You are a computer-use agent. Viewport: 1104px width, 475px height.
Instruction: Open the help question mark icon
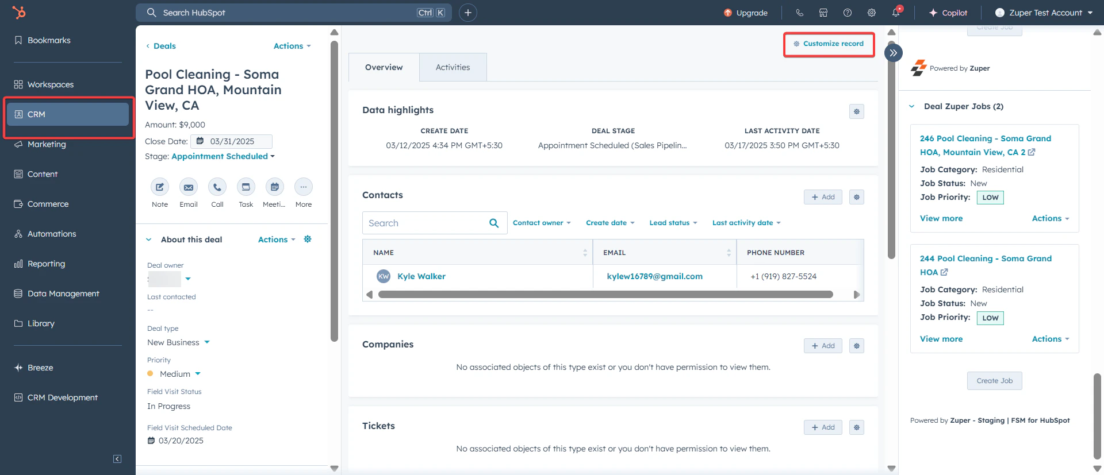click(848, 13)
